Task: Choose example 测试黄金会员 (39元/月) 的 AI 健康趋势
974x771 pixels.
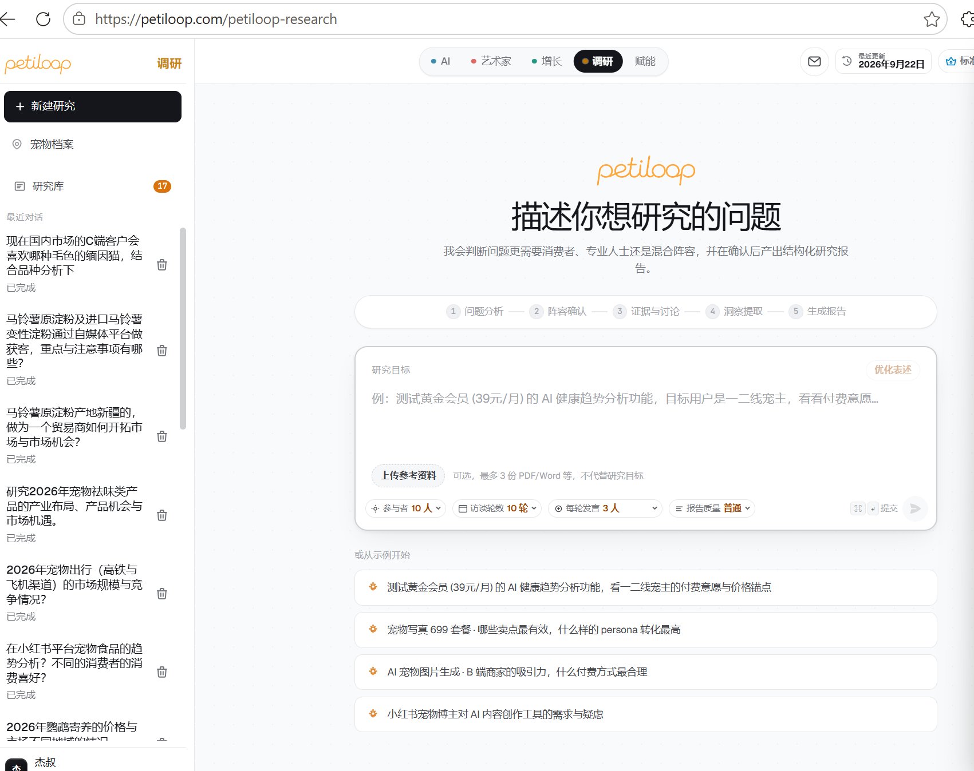Action: tap(645, 587)
